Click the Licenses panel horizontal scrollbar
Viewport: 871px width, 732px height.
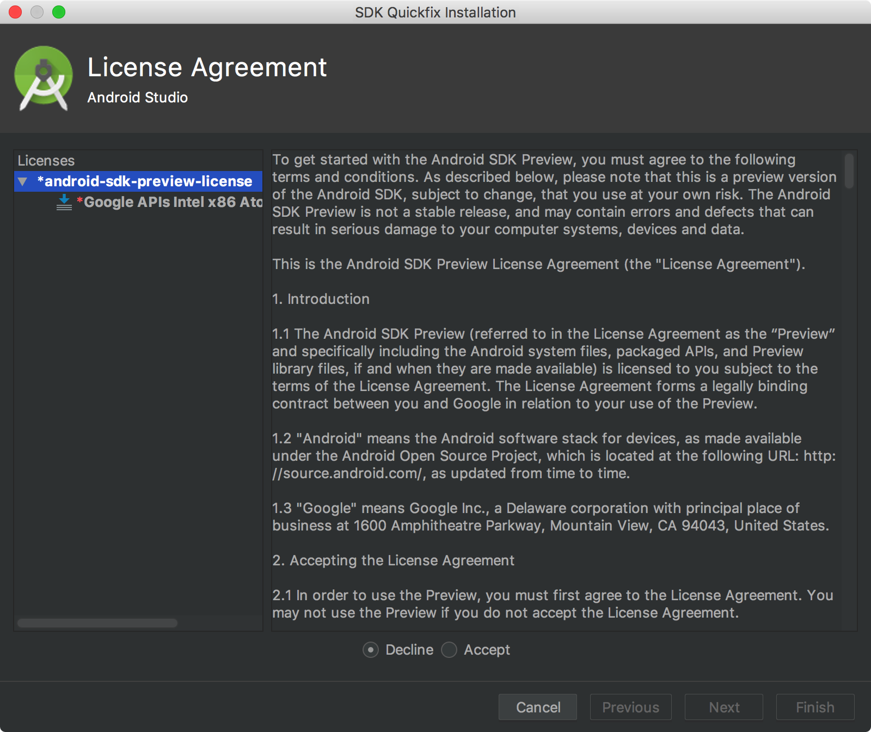point(97,623)
